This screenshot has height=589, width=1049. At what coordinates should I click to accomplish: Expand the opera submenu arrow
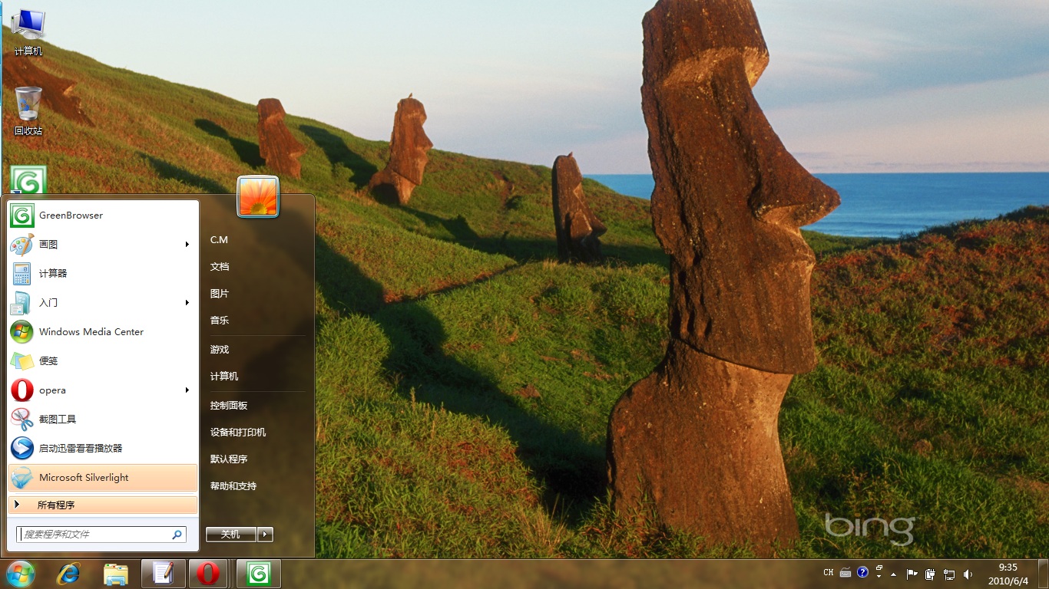coord(187,390)
